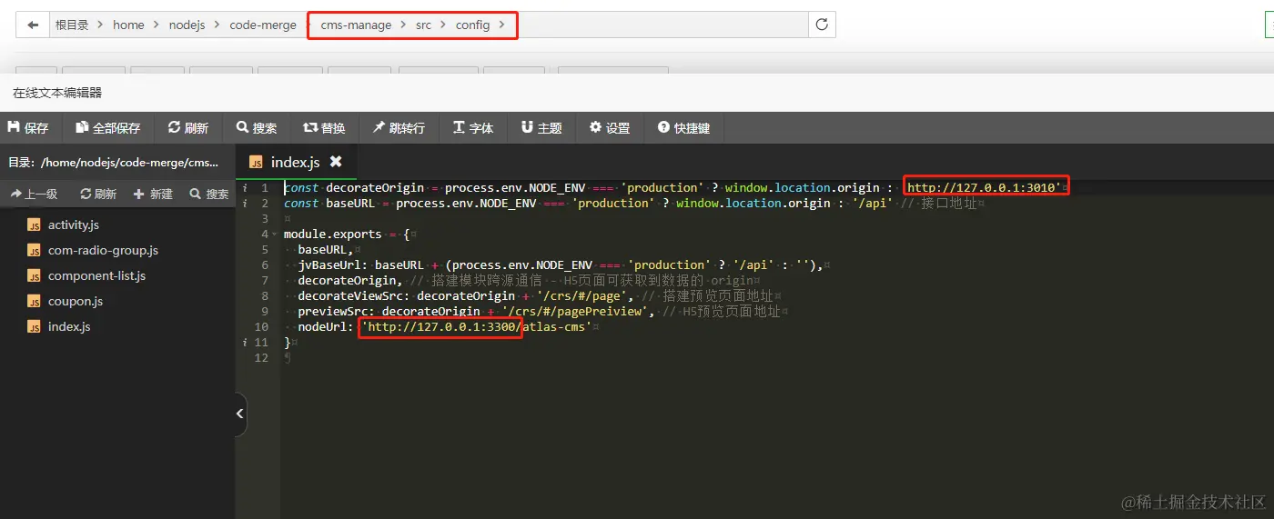
Task: Place cursor on nodeUrl 'http://127.0.0.1:3300/atlas-cms' value
Action: [x=476, y=326]
